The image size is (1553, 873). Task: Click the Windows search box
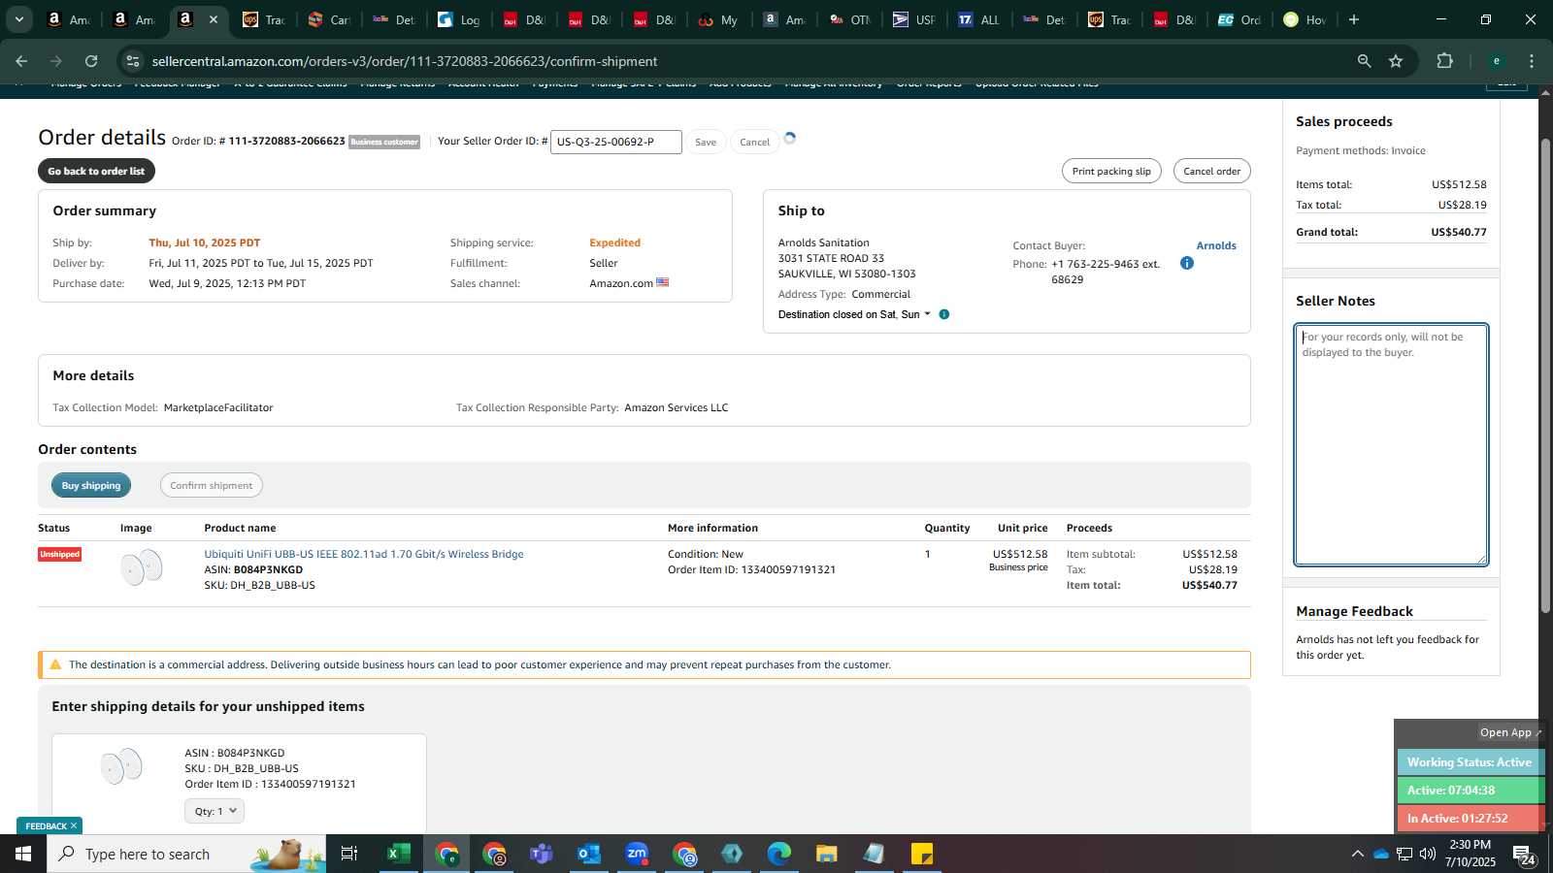click(x=186, y=854)
